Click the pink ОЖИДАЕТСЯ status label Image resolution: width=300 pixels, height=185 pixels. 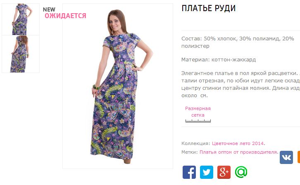pos(65,16)
